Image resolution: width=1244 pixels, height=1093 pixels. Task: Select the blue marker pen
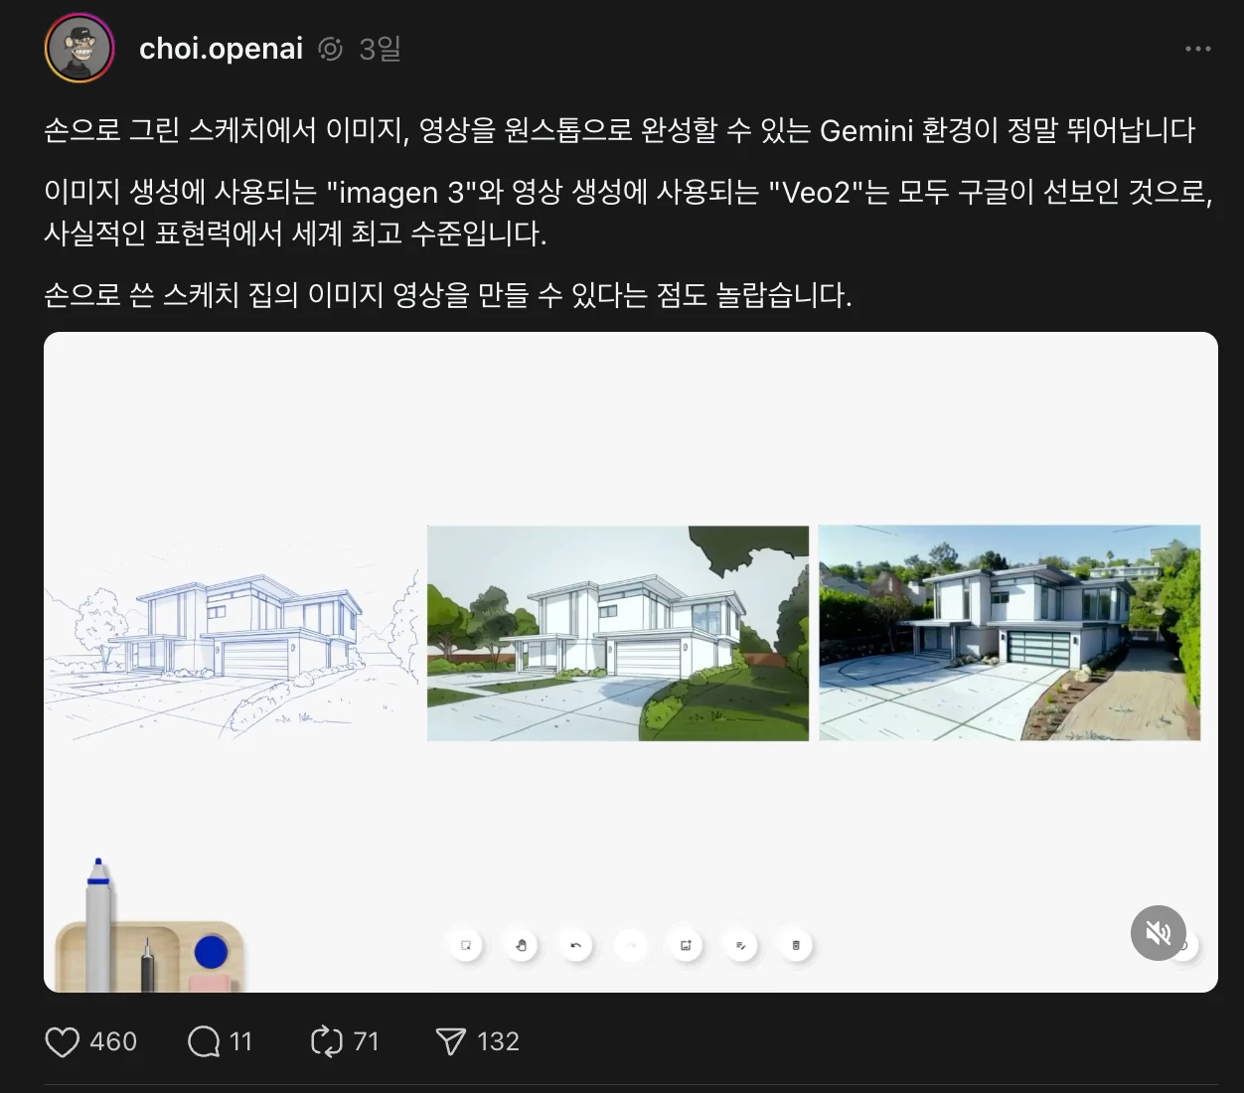[98, 924]
